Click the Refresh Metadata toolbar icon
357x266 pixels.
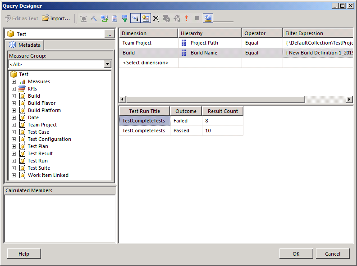[x=104, y=18]
